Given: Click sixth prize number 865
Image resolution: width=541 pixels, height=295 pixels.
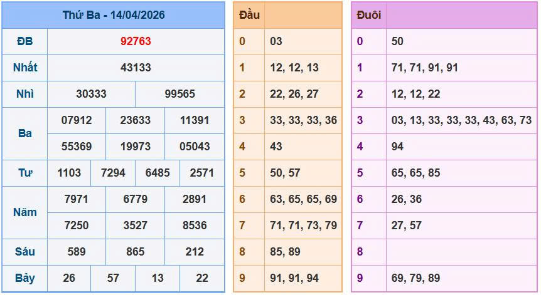Looking at the screenshot, I should 136,252.
